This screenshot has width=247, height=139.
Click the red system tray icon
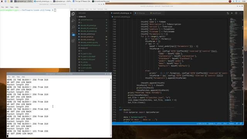230,1
